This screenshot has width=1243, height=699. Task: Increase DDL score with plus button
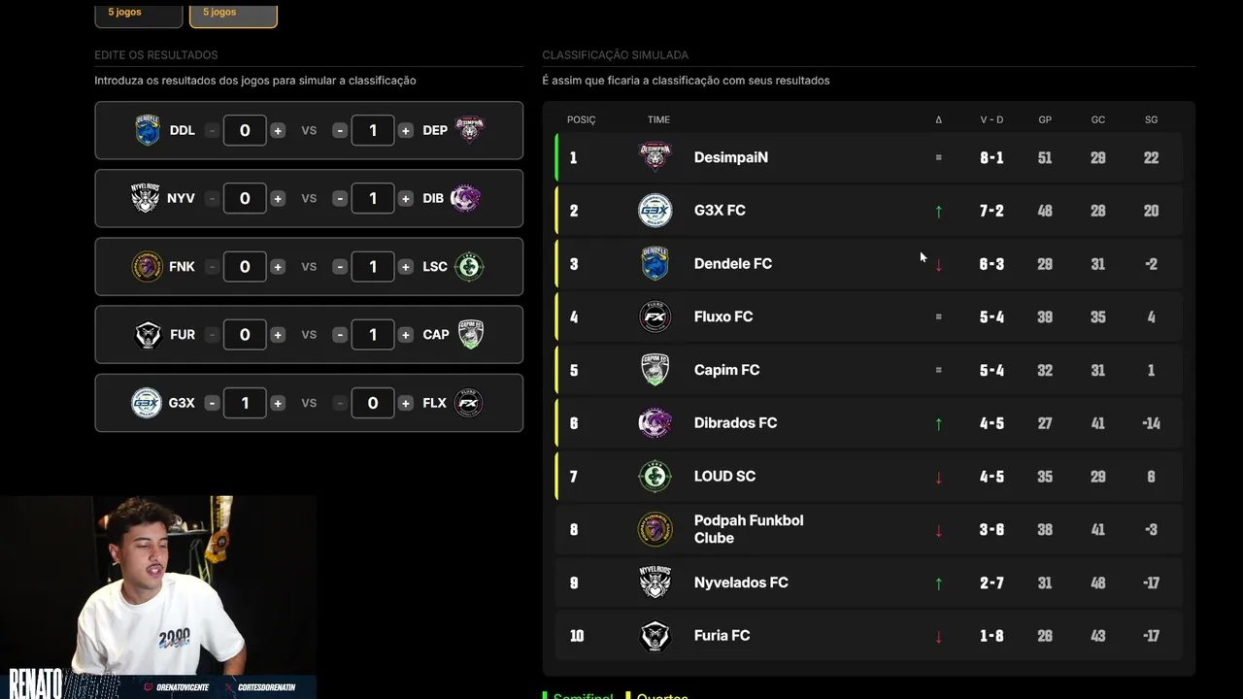(x=278, y=130)
